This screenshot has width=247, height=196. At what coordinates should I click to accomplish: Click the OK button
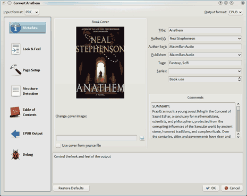[211, 188]
